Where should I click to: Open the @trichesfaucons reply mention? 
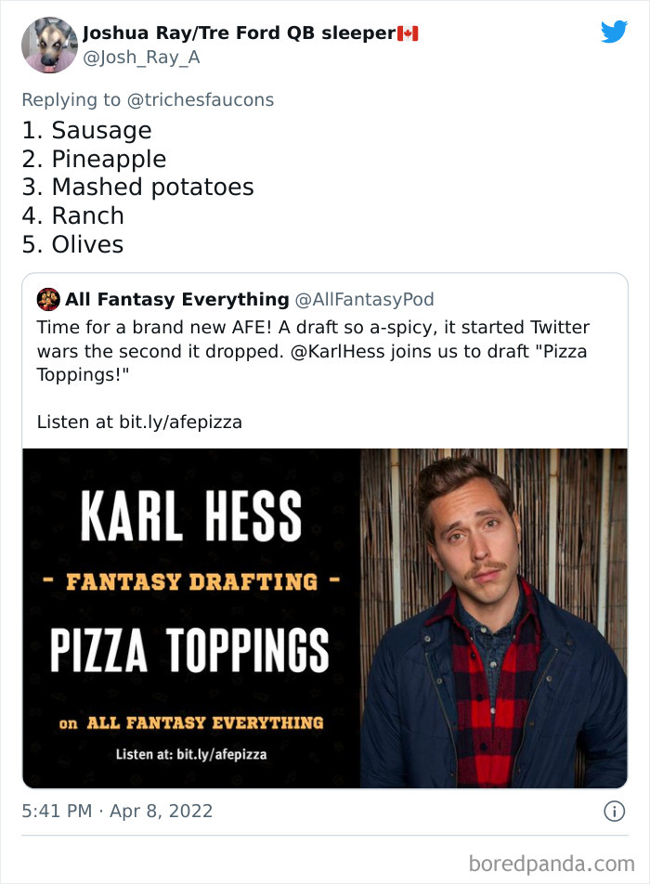point(200,99)
